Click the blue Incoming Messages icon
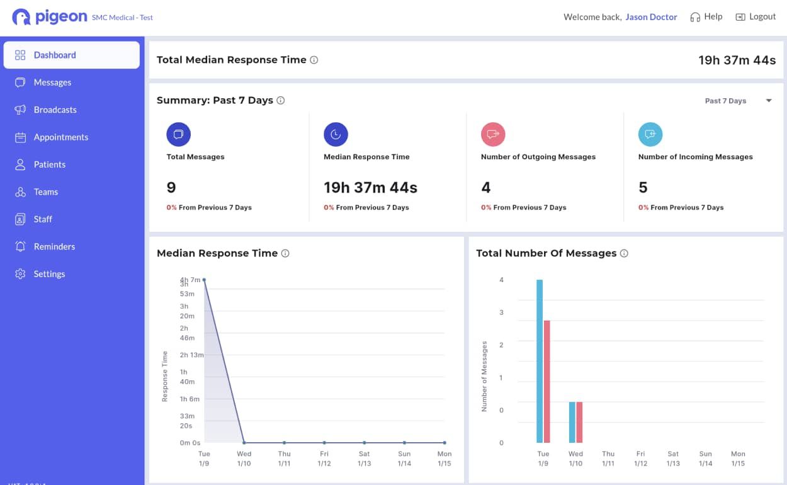787x485 pixels. [650, 134]
